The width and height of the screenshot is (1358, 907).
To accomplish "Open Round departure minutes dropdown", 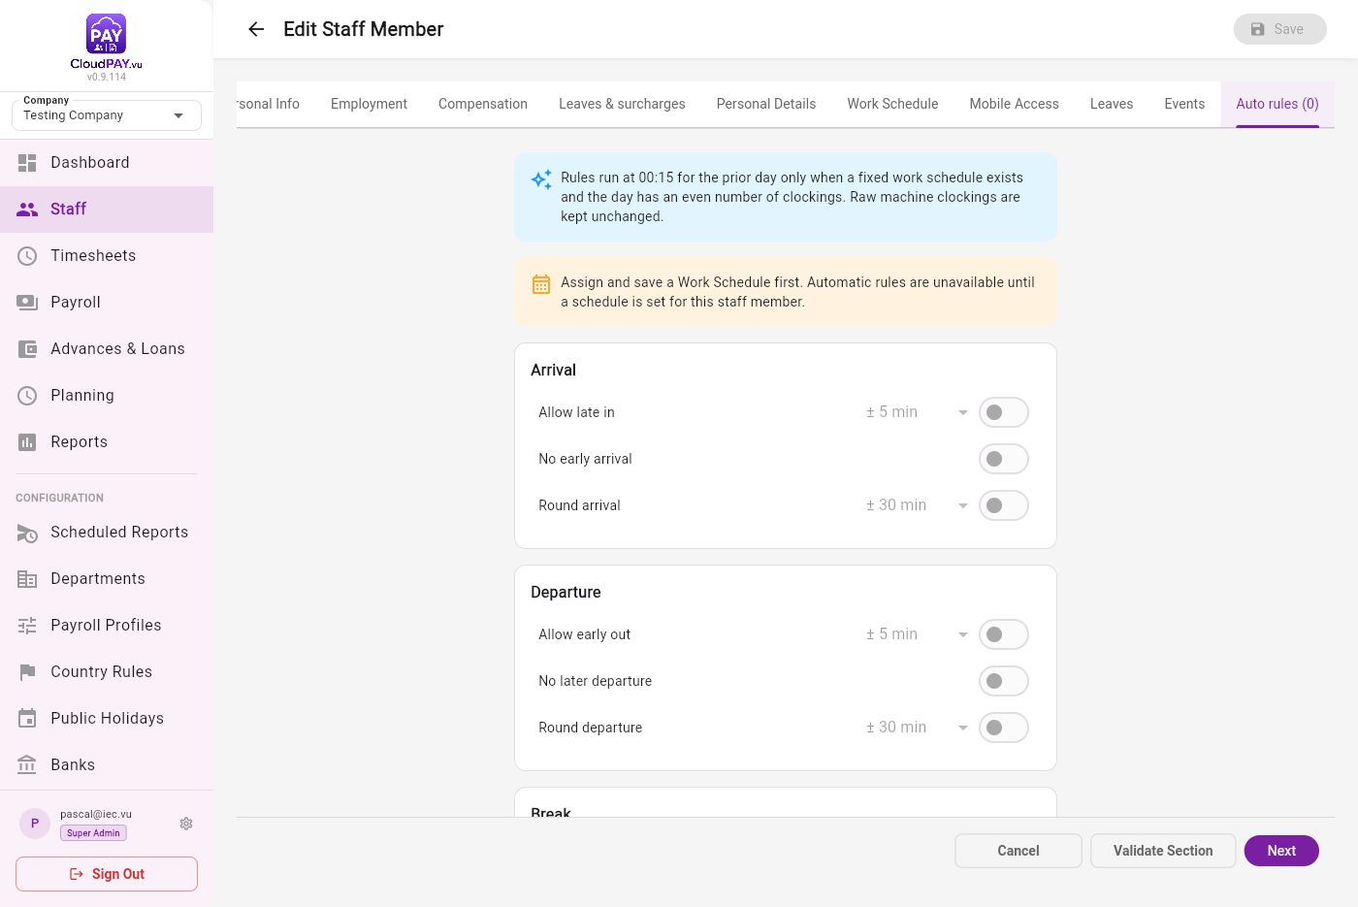I will [917, 728].
